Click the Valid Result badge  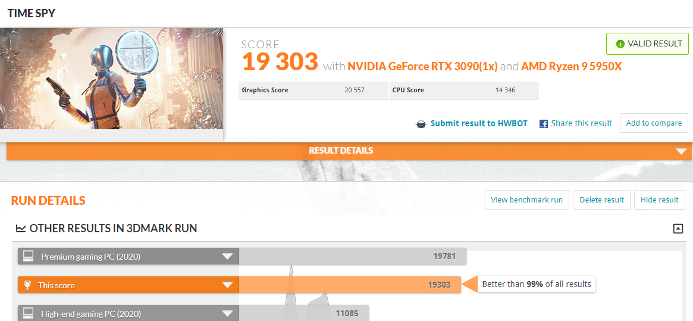pos(647,44)
